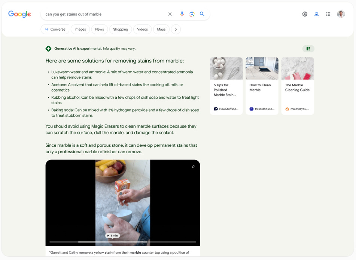Click the spray bottle and sponge thumbnail

coord(298,68)
